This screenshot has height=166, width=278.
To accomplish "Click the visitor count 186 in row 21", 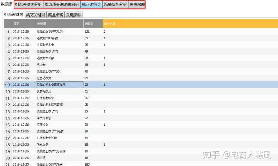I will 87,164.
